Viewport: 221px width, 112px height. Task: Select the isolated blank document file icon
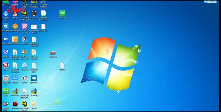[x=62, y=66]
